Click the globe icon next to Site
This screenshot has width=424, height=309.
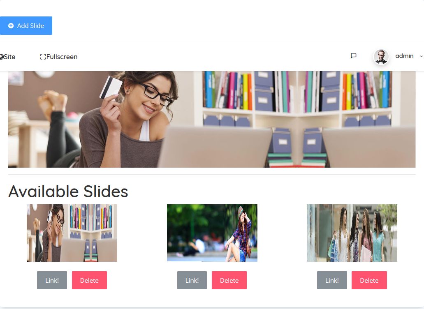coord(2,57)
